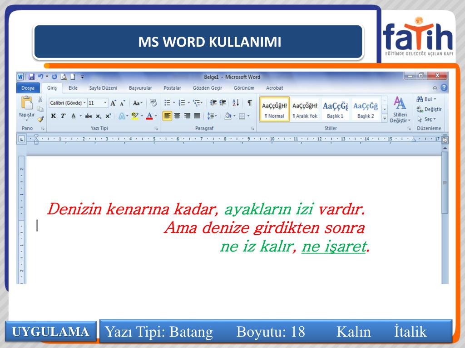Click the numbered list icon
Image resolution: width=465 pixels, height=348 pixels.
pyautogui.click(x=182, y=103)
